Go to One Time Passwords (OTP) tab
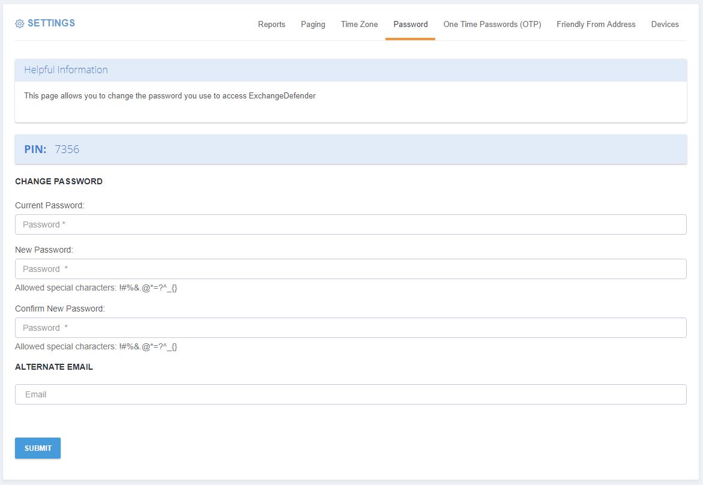 click(492, 24)
